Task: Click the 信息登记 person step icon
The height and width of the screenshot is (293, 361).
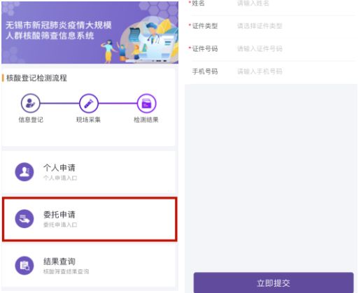Action: pyautogui.click(x=30, y=103)
